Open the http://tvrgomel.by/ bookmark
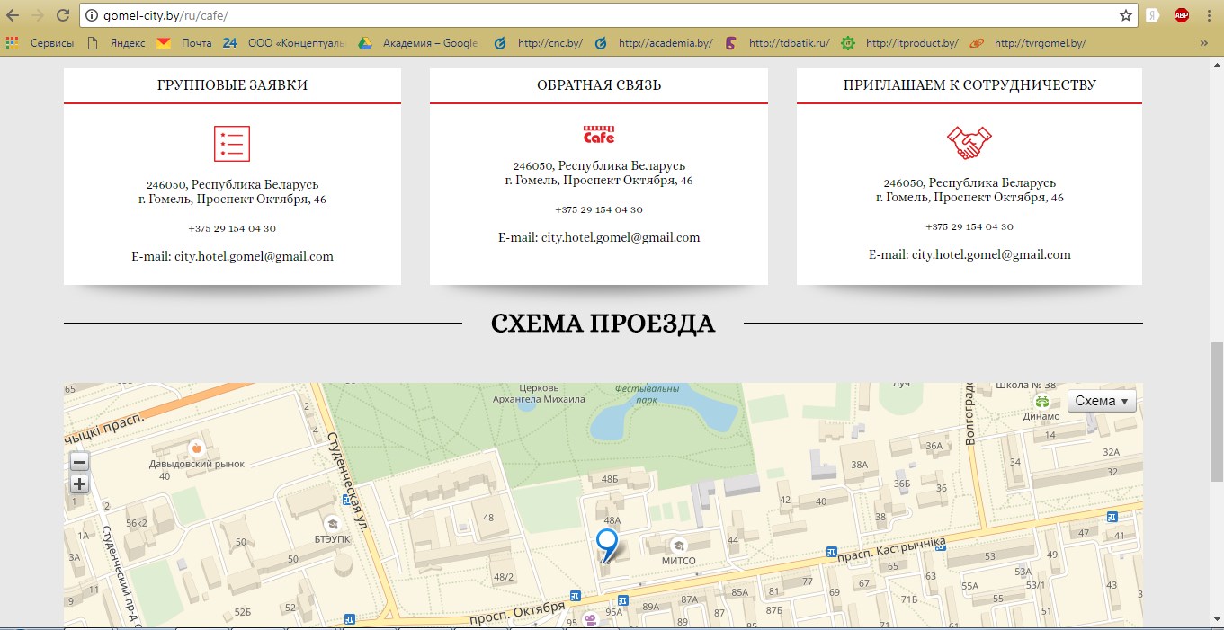The image size is (1224, 630). coord(1029,42)
